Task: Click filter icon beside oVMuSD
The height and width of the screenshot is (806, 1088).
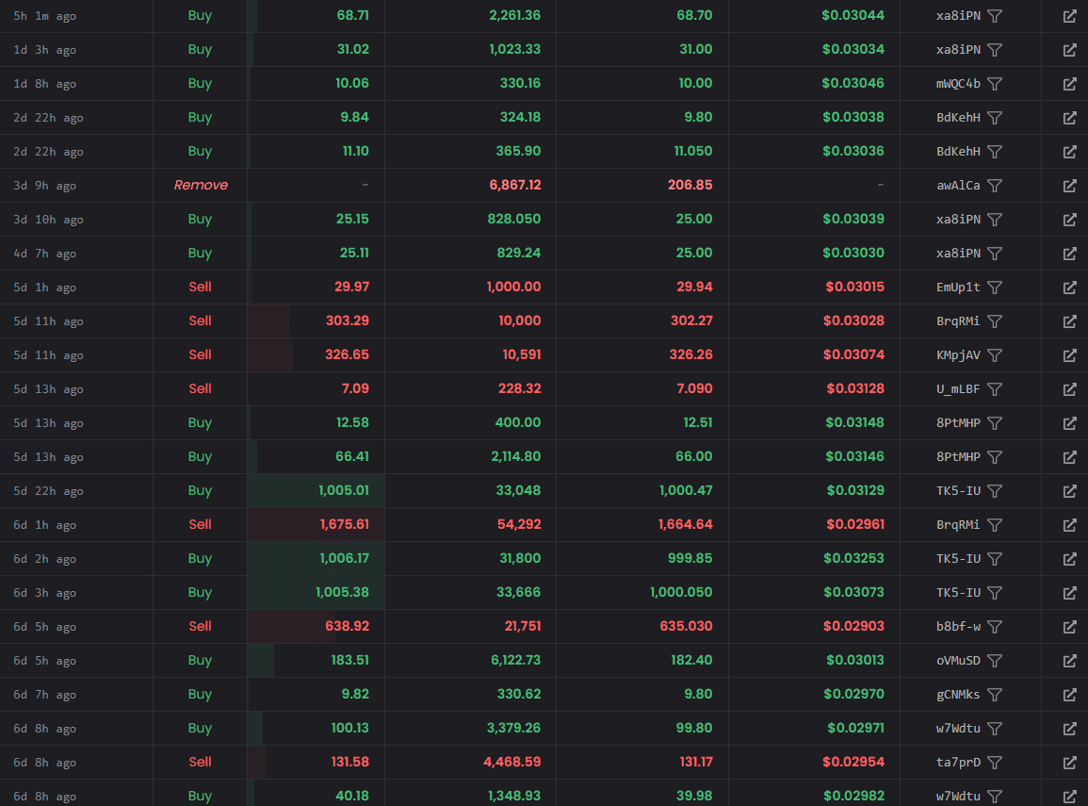Action: (995, 661)
